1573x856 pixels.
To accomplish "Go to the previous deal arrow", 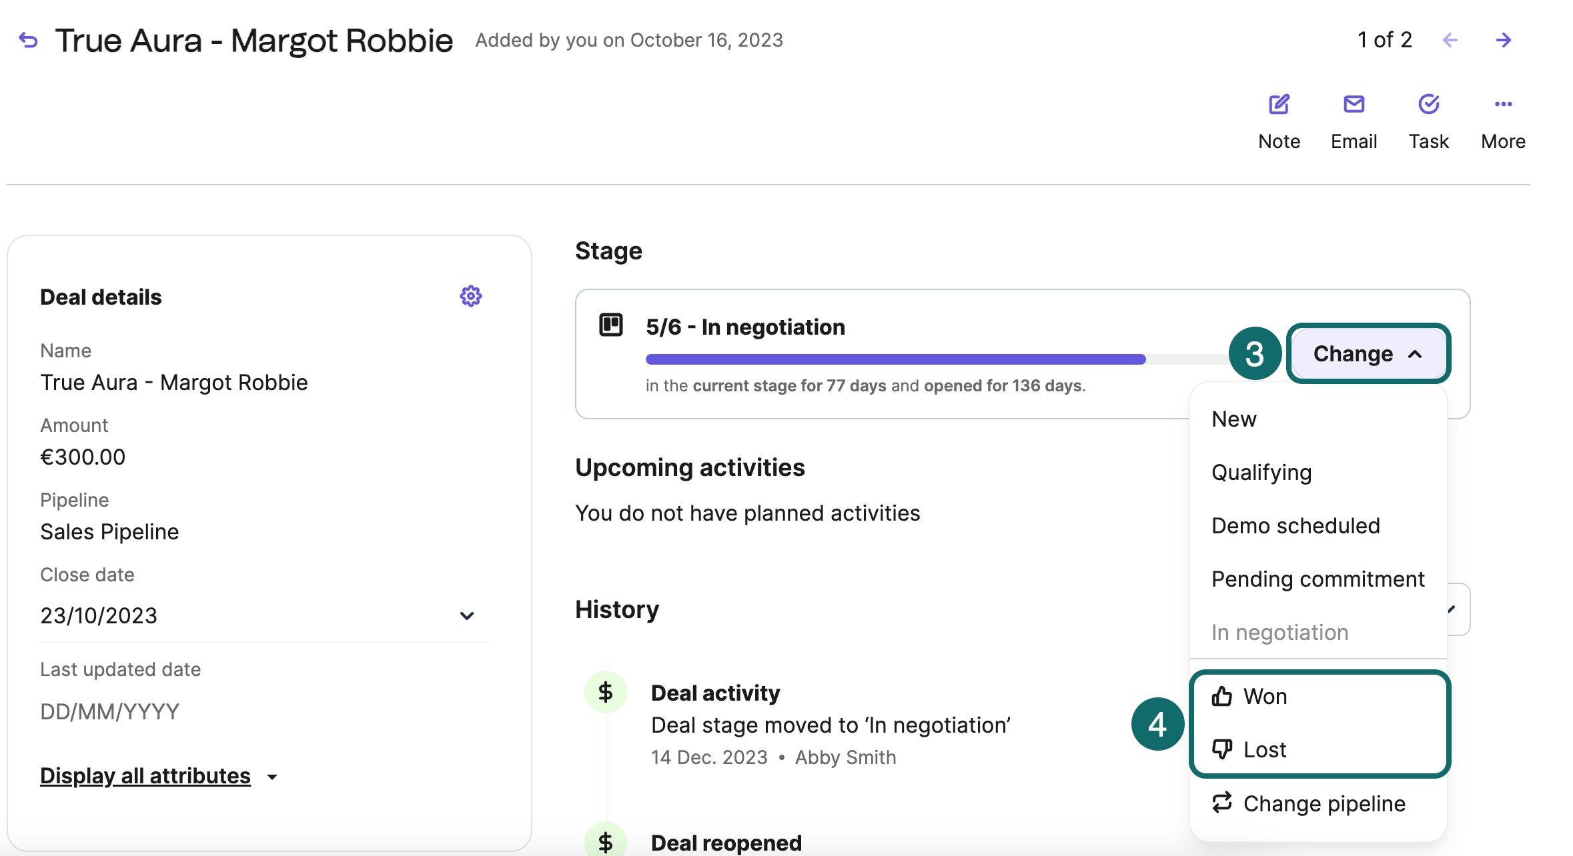I will [x=1450, y=41].
